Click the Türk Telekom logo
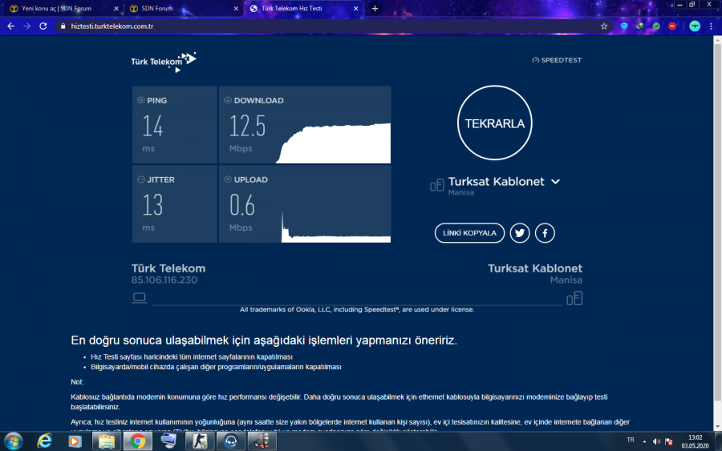This screenshot has width=722, height=451. pos(164,62)
